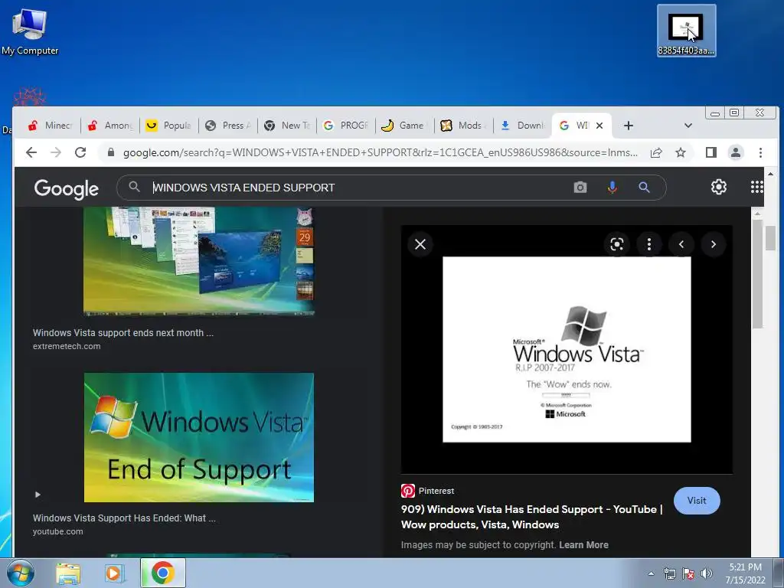Expand the tab search dropdown arrow
The width and height of the screenshot is (784, 588).
(x=688, y=126)
